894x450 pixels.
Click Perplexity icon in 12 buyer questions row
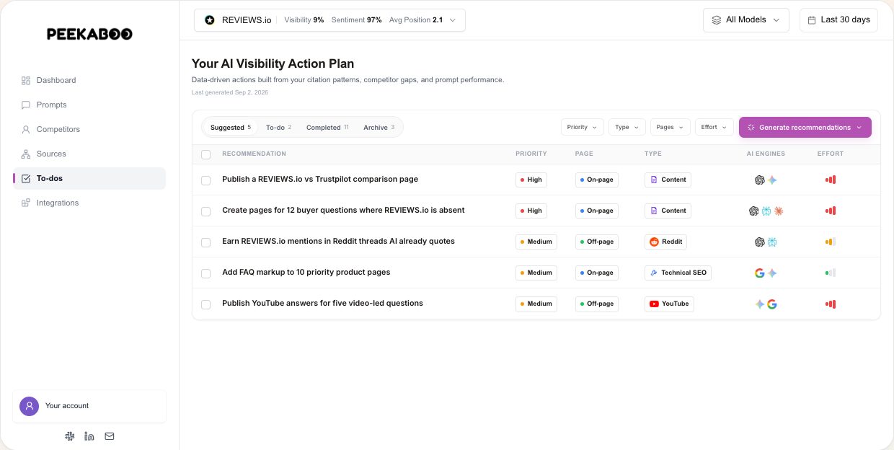(x=766, y=211)
